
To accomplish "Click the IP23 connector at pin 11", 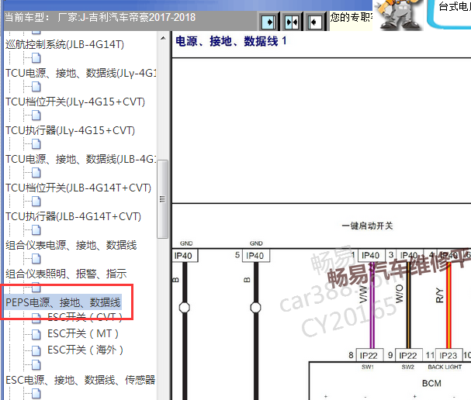I will click(x=448, y=356).
